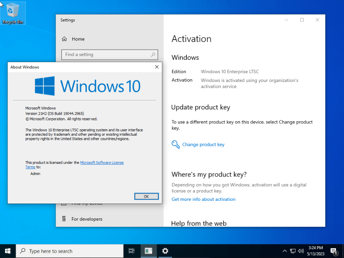Click the organization's activation service status text
The height and width of the screenshot is (258, 344).
coord(250,83)
